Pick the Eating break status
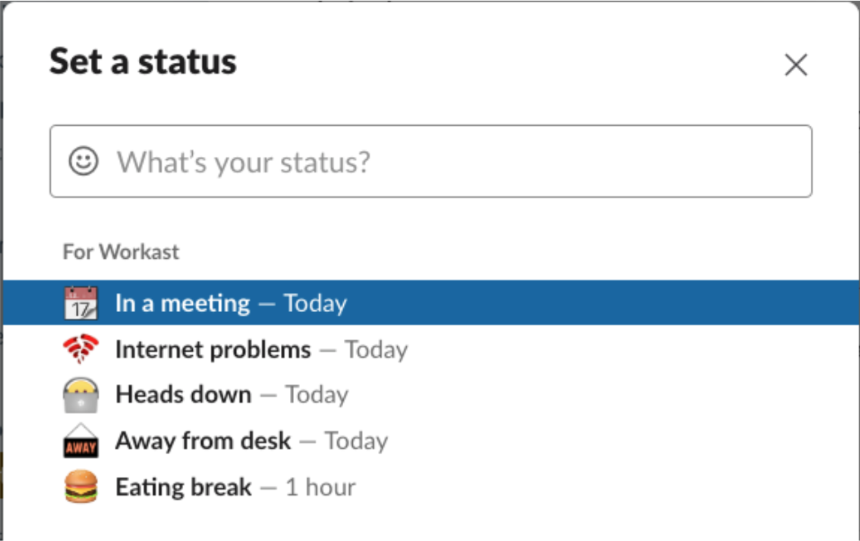The width and height of the screenshot is (860, 541). click(x=183, y=486)
